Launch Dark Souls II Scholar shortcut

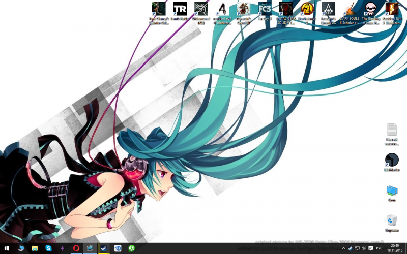click(x=350, y=13)
